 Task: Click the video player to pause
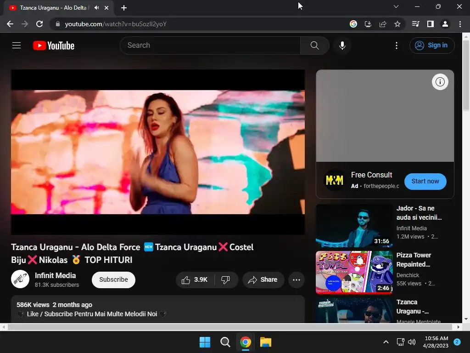(x=158, y=152)
